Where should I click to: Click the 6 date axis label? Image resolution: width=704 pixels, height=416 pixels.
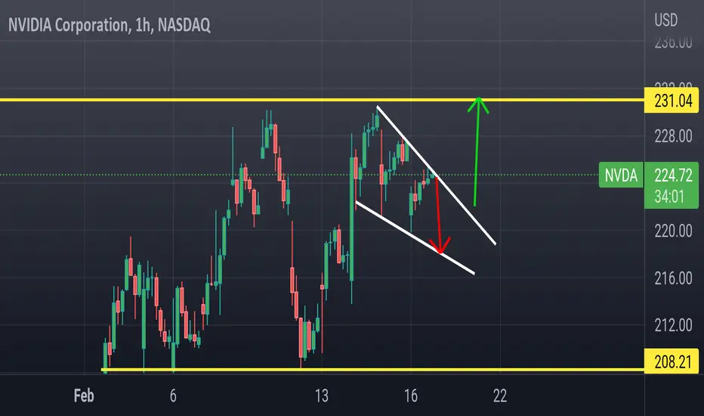pyautogui.click(x=173, y=396)
